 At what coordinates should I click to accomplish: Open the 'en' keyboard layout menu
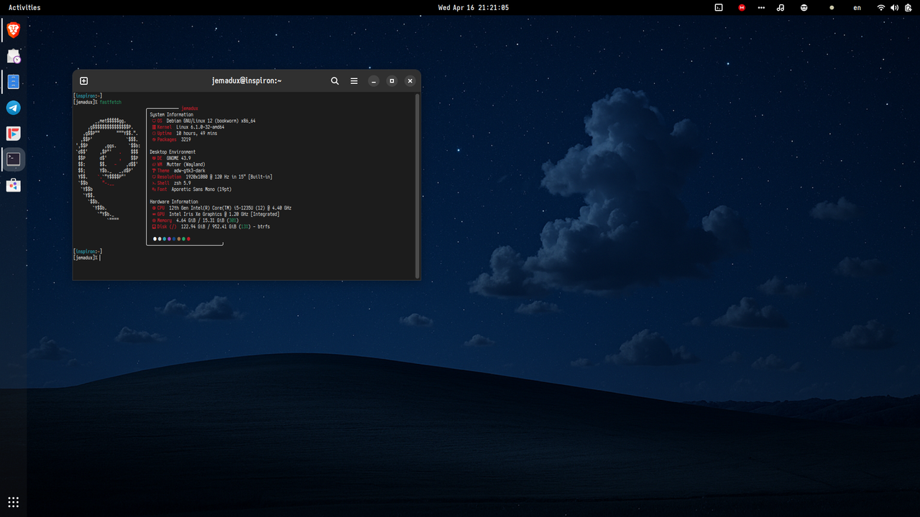(x=857, y=7)
